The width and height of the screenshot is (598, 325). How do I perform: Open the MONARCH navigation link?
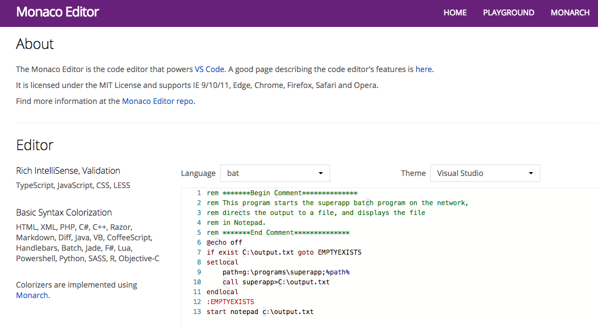(570, 13)
